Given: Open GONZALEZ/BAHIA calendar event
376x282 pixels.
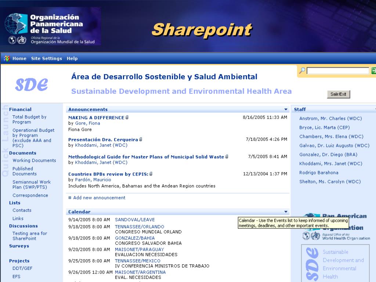Looking at the screenshot, I should pos(135,238).
